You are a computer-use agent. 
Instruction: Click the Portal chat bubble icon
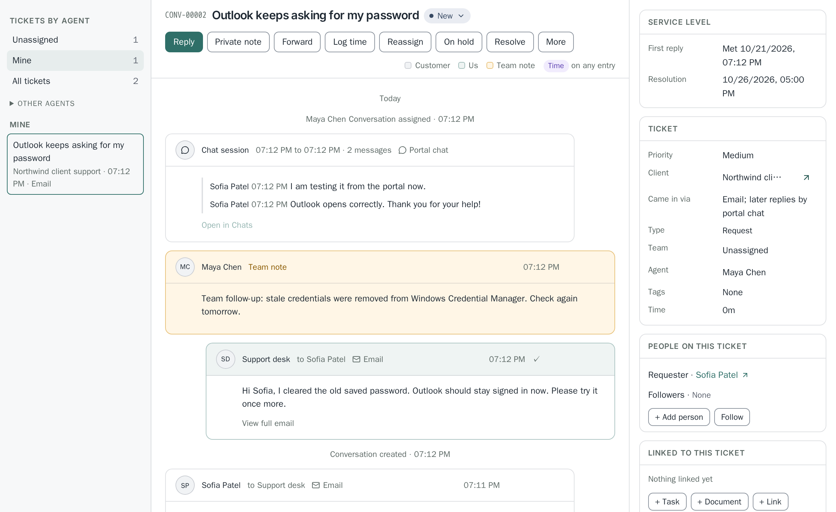pos(402,150)
